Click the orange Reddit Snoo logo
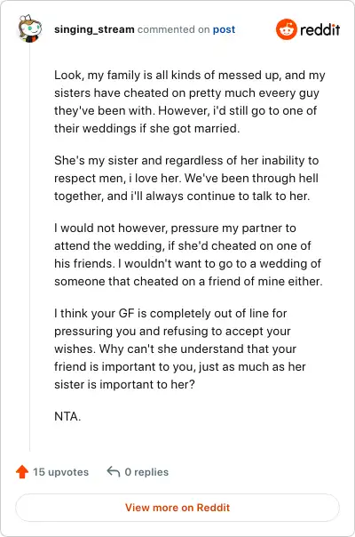 (x=287, y=29)
